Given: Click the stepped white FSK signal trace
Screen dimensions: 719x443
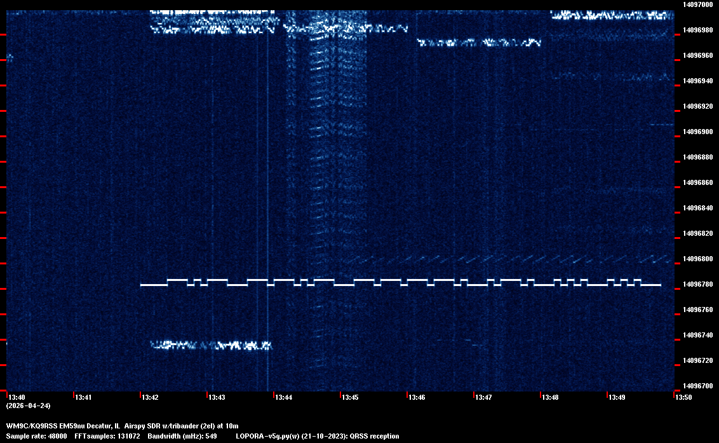Looking at the screenshot, I should coord(400,283).
